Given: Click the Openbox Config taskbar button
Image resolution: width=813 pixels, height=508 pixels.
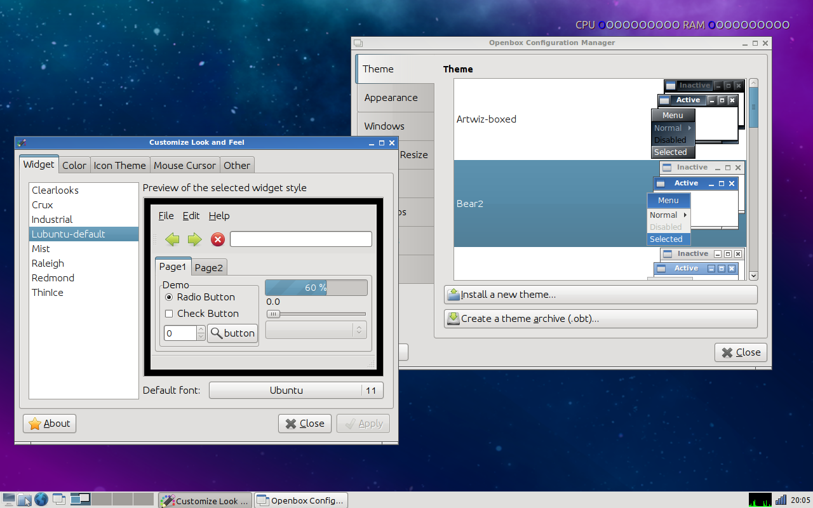Looking at the screenshot, I should (302, 500).
